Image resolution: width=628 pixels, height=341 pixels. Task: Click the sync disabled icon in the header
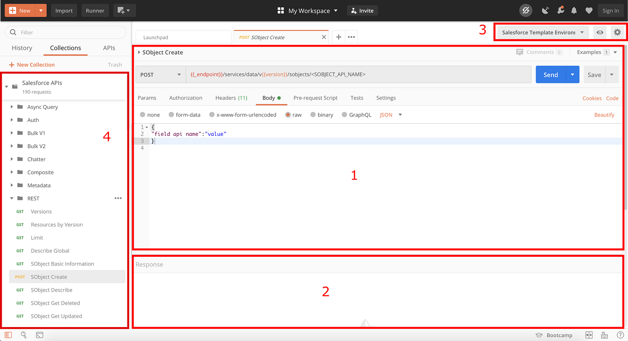point(526,10)
